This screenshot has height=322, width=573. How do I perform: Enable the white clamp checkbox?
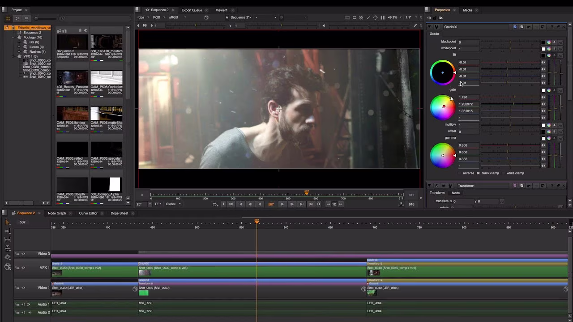point(503,173)
